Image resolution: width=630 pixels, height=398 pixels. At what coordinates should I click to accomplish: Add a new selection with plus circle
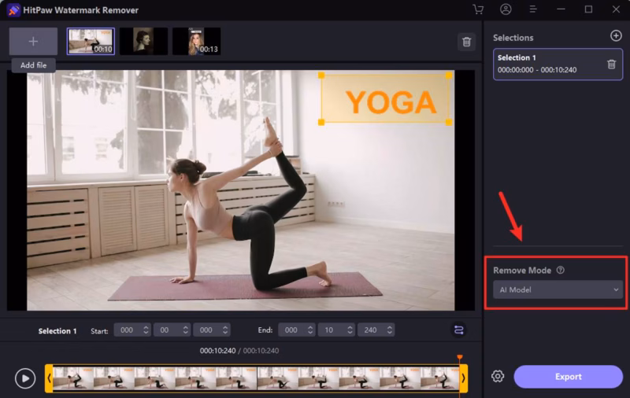pyautogui.click(x=616, y=36)
